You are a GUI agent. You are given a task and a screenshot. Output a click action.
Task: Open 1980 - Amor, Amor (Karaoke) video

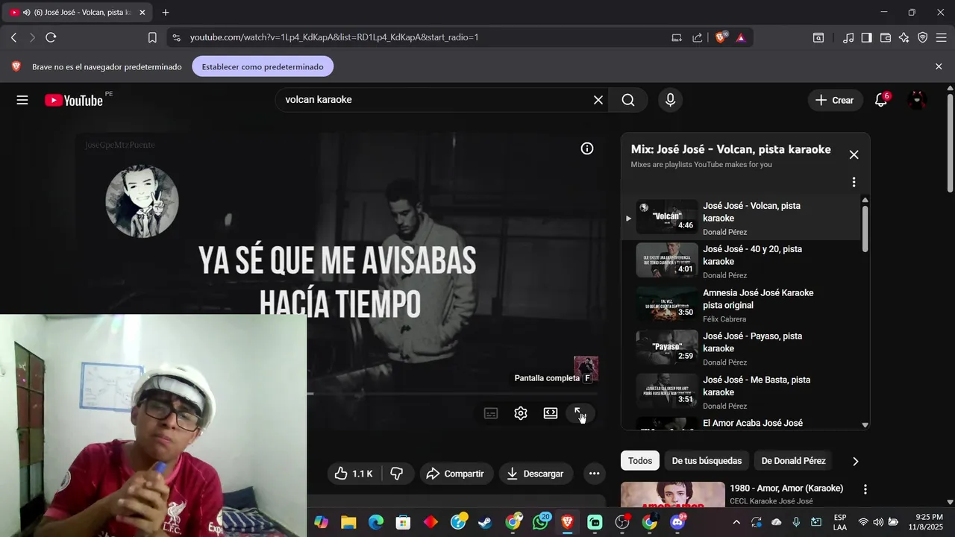point(786,489)
